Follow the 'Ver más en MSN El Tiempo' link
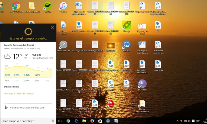Screen dimensions: 207x124 [x=19, y=94]
